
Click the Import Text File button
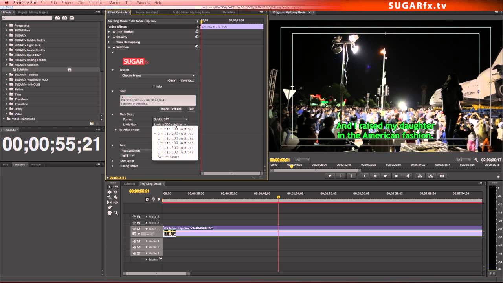click(171, 109)
